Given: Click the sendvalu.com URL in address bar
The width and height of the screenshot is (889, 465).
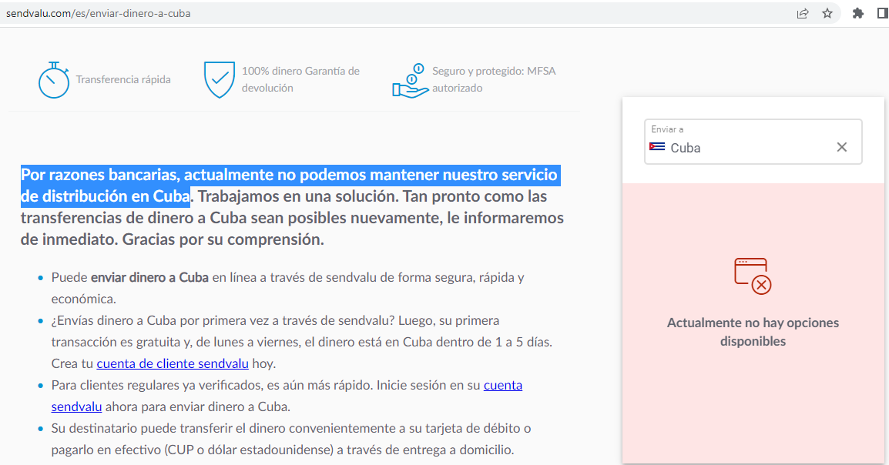Looking at the screenshot, I should point(98,13).
